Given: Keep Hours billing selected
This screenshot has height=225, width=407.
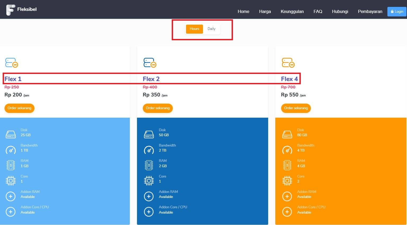Looking at the screenshot, I should tap(194, 29).
